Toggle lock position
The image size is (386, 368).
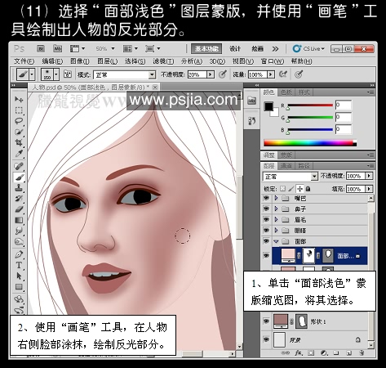[x=299, y=189]
